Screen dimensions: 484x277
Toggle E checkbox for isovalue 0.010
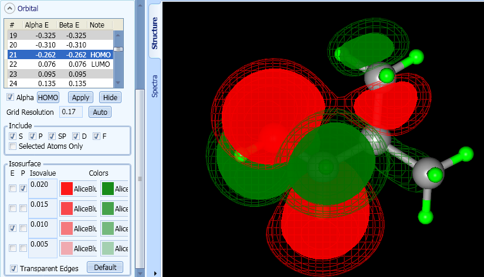(x=13, y=228)
